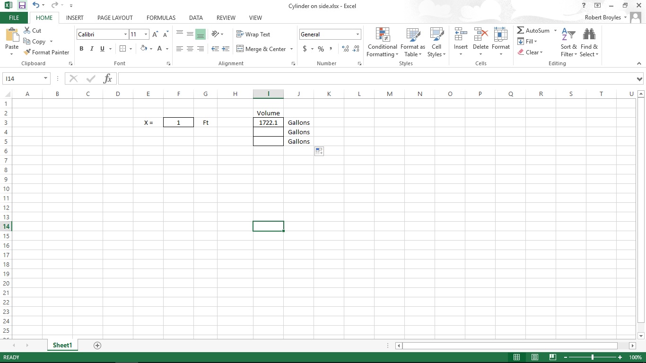Open the font size dropdown

[x=146, y=35]
